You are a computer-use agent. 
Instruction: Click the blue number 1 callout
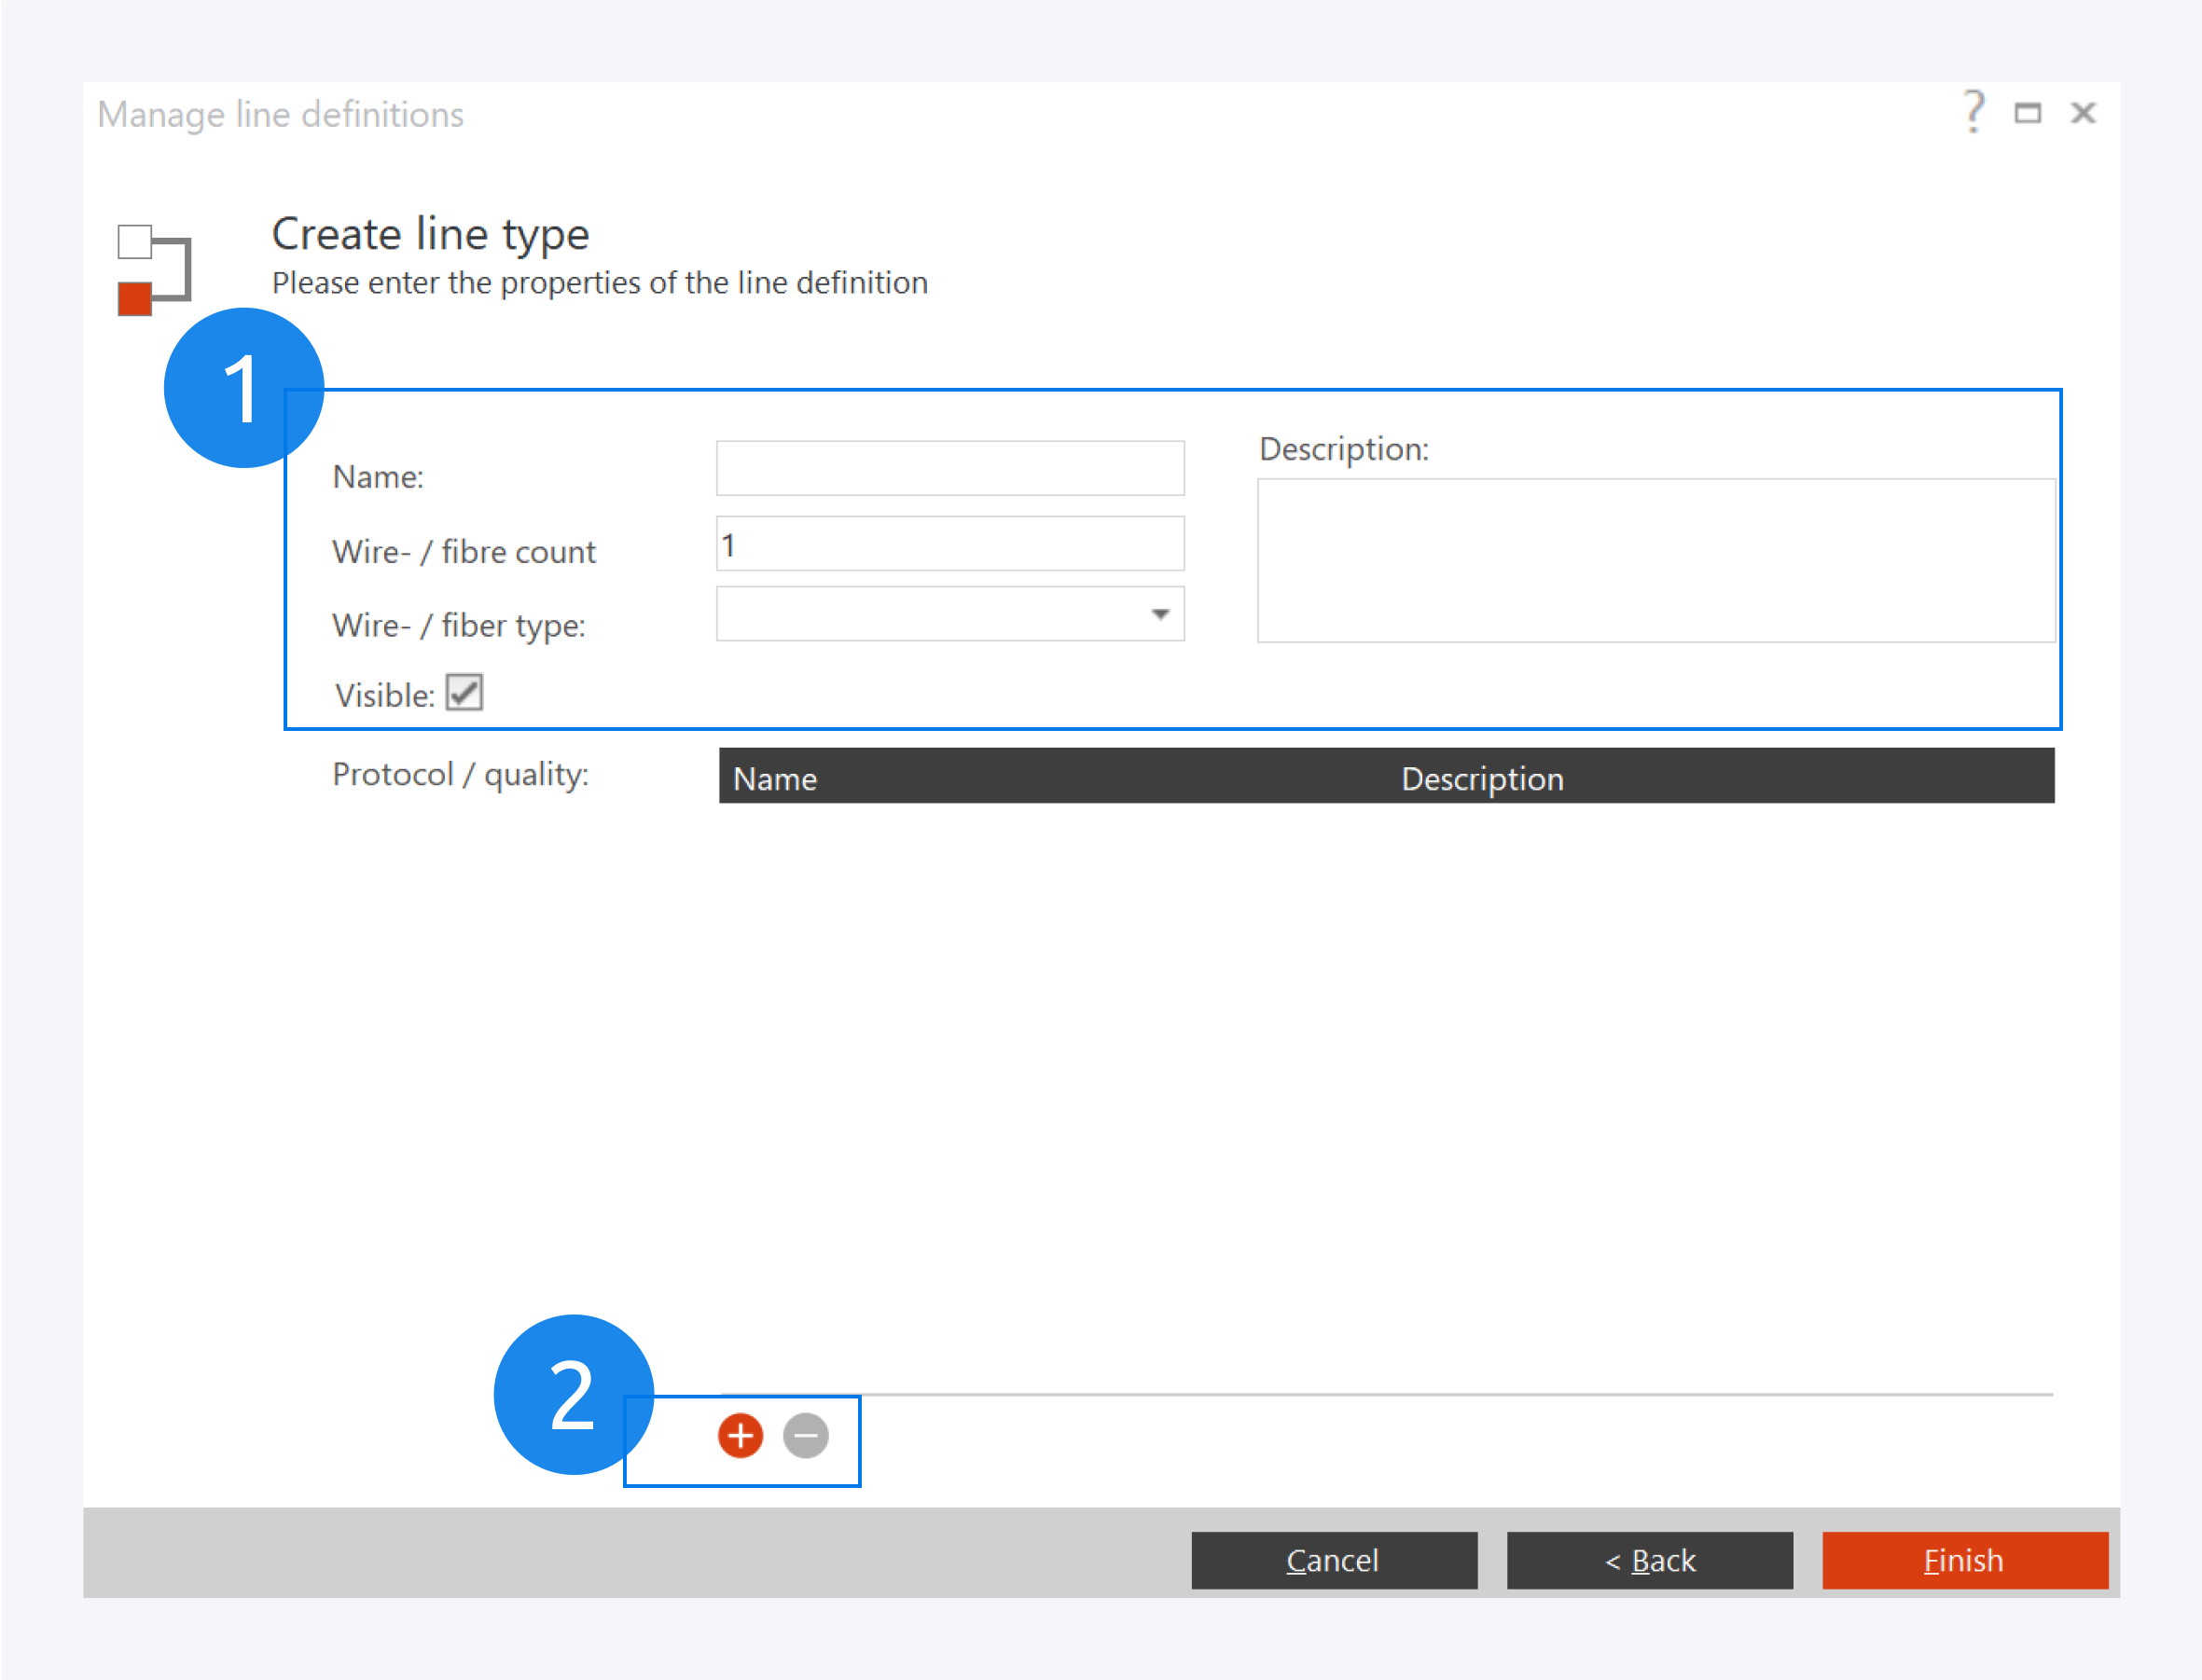[243, 388]
